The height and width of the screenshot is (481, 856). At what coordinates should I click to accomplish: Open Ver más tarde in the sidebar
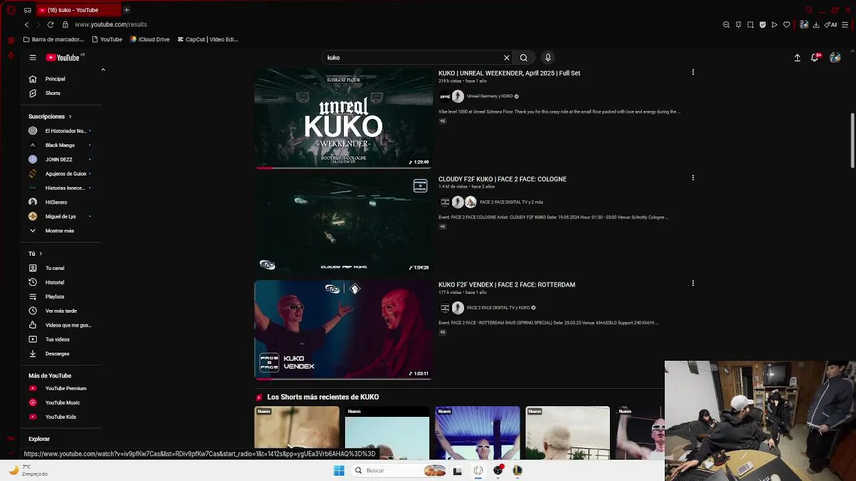click(x=60, y=311)
